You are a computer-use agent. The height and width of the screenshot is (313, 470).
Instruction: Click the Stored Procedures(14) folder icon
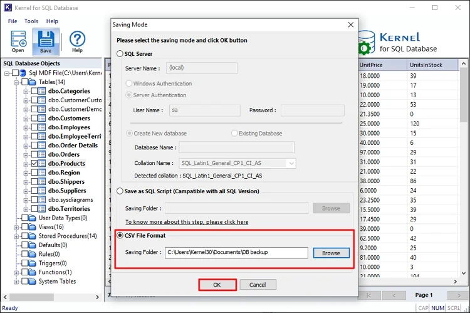point(32,236)
